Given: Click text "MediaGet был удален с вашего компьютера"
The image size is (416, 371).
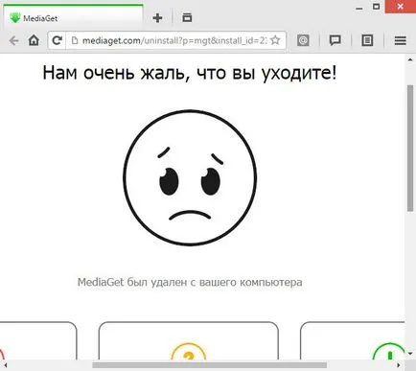Looking at the screenshot, I should pos(190,282).
